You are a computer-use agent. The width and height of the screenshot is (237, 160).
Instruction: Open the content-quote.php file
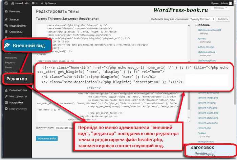208,113
